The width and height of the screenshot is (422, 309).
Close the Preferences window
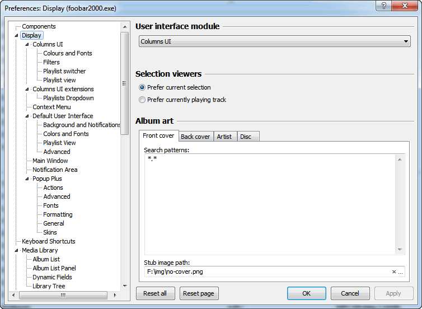point(405,6)
